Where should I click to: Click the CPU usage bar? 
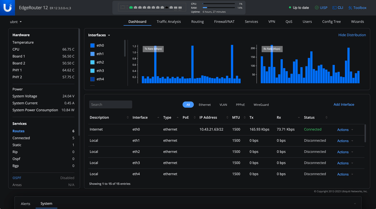point(219,4)
